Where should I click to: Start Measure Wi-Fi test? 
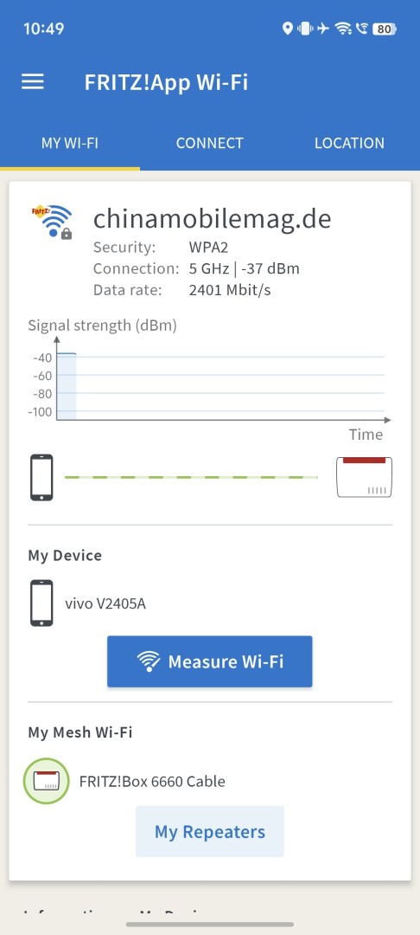(209, 661)
